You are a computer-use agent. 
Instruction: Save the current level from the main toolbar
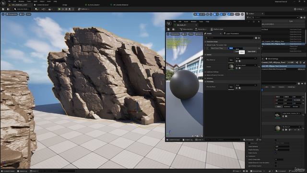point(3,9)
